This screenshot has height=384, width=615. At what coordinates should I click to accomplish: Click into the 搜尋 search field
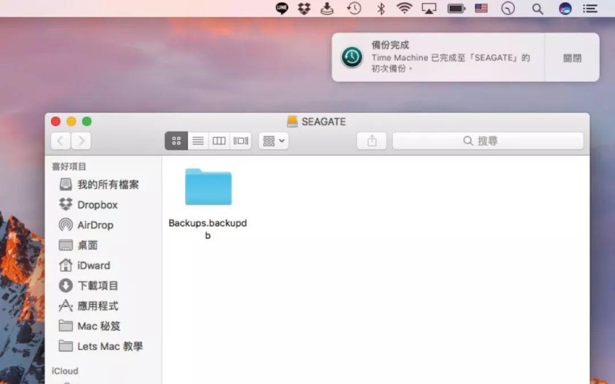tap(488, 141)
